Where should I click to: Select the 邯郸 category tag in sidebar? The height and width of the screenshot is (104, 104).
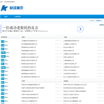click(x=3, y=90)
